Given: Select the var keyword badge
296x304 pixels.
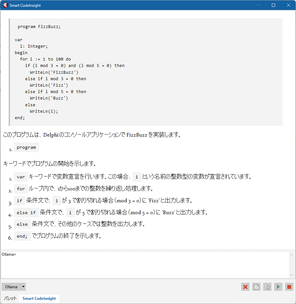Looking at the screenshot, I should (21, 176).
